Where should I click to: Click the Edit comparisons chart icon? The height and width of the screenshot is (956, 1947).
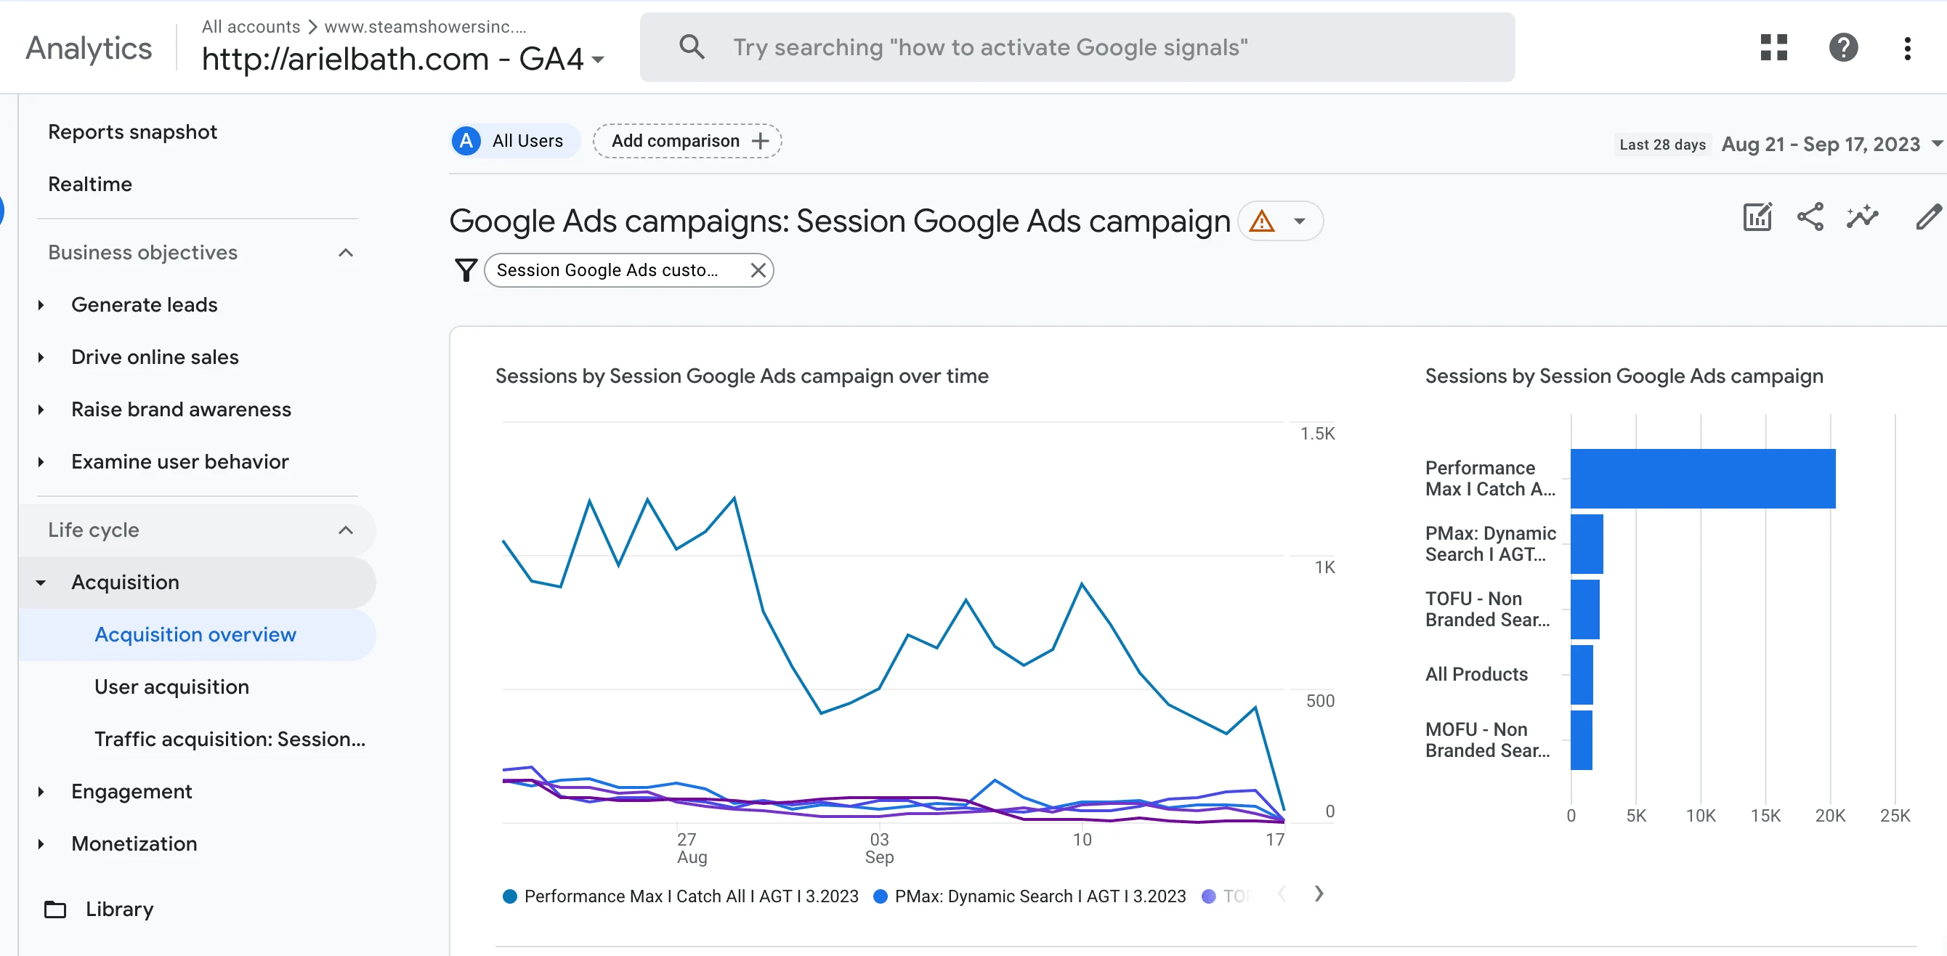(x=1757, y=218)
